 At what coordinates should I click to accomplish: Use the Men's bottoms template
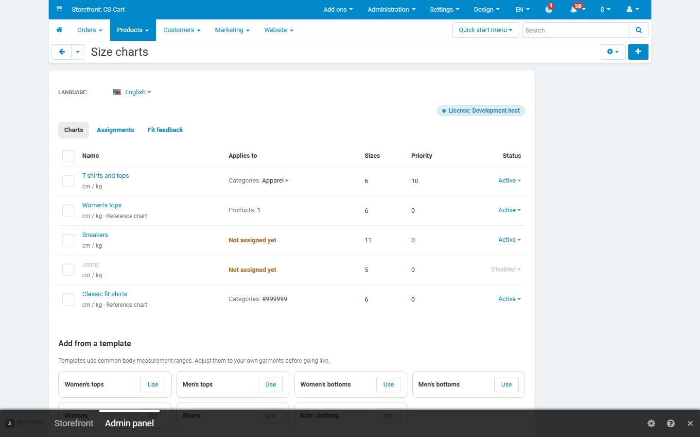pyautogui.click(x=507, y=385)
